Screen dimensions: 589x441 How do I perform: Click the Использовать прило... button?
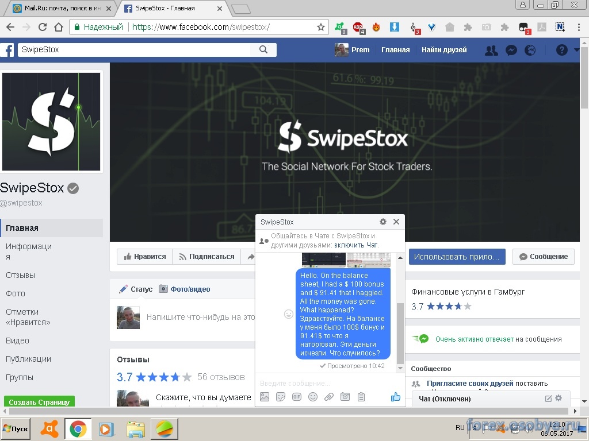457,257
